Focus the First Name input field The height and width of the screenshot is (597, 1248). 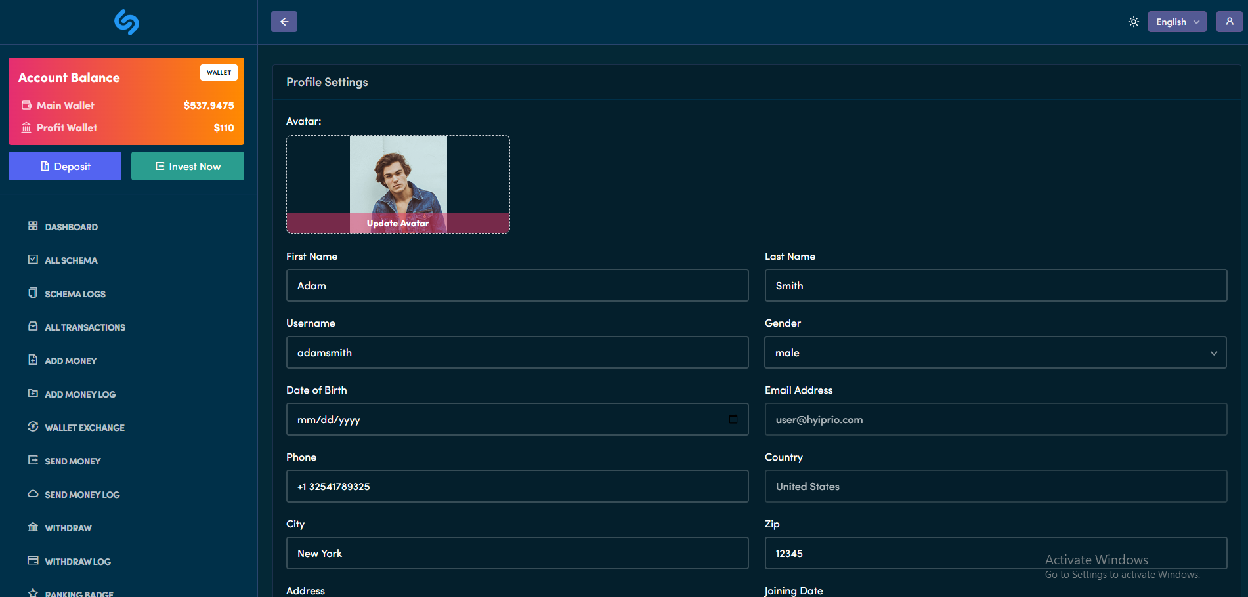point(517,286)
